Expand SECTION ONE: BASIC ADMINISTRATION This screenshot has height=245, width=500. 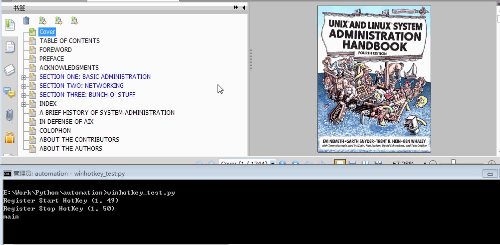(23, 77)
